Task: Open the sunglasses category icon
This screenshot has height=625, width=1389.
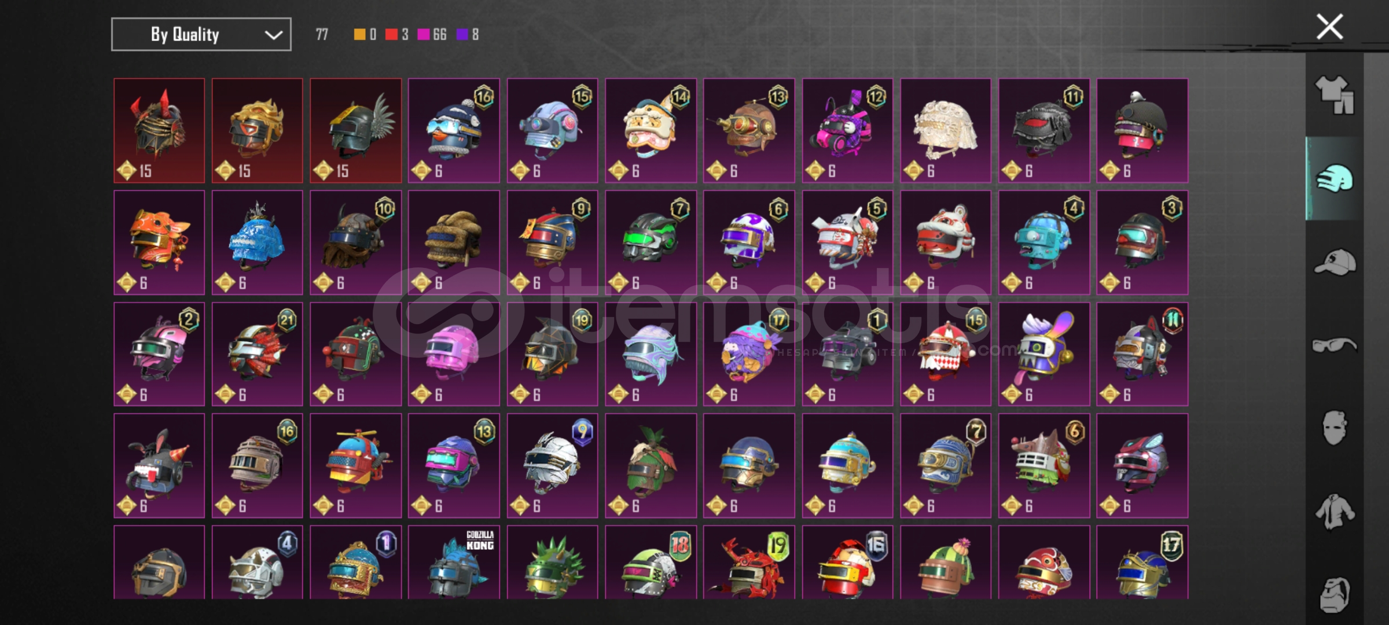Action: pyautogui.click(x=1335, y=345)
